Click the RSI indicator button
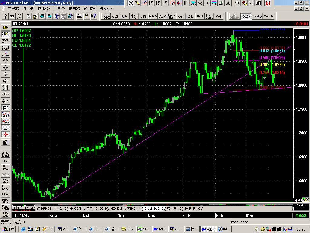310x233 pixels. [x=190, y=16]
